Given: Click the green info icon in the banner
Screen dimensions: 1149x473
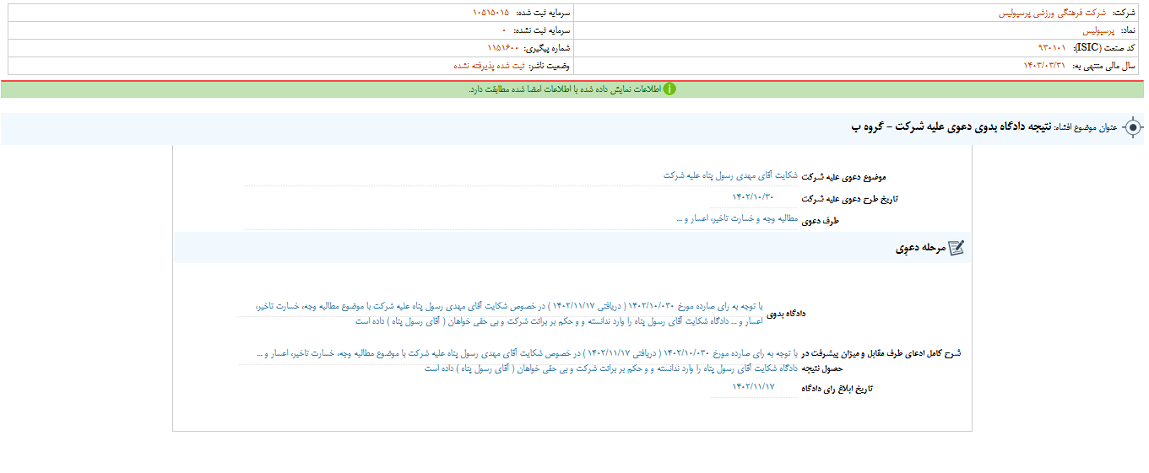Looking at the screenshot, I should pyautogui.click(x=669, y=89).
